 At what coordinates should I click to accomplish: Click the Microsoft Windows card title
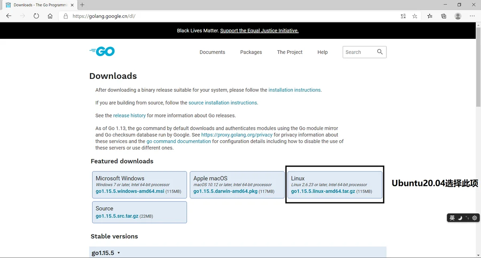coord(120,178)
